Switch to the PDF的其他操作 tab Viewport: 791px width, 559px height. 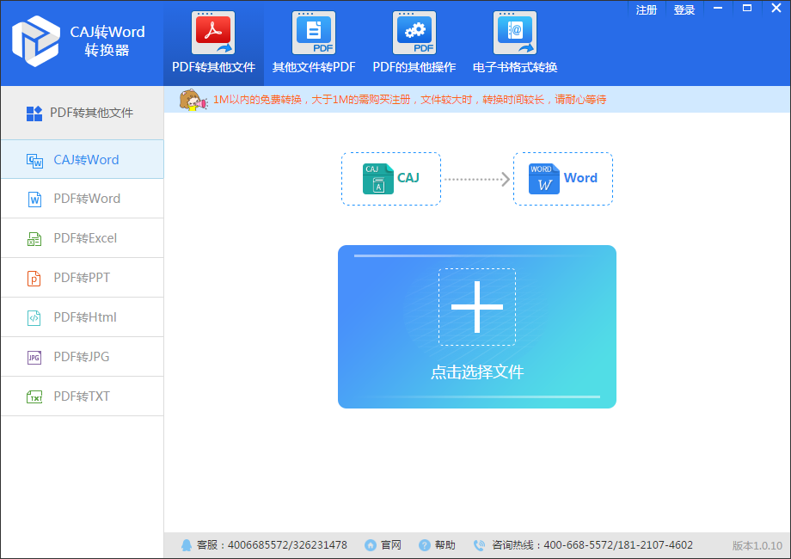414,41
